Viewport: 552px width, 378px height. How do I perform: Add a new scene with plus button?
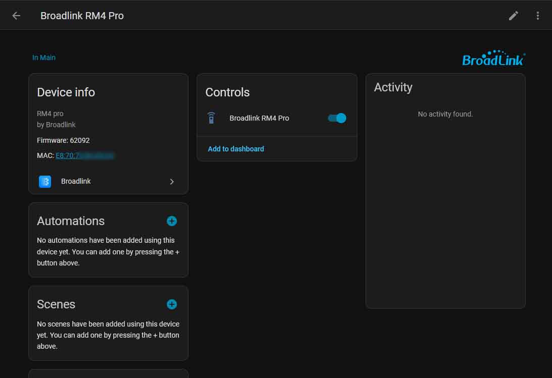[172, 304]
